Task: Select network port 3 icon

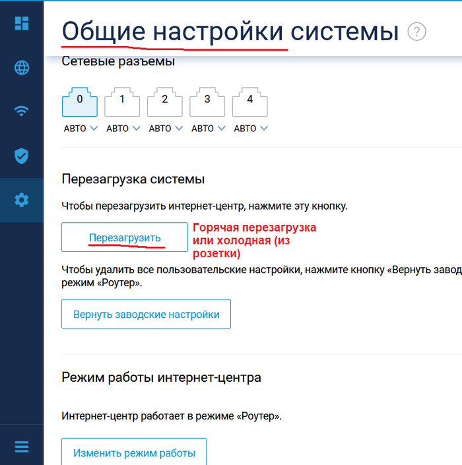Action: coord(207,102)
